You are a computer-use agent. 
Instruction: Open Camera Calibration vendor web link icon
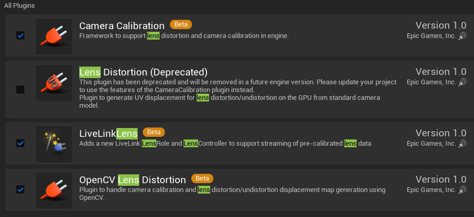click(x=463, y=36)
